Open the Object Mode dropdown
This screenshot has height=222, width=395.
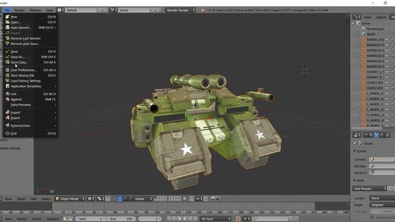(x=70, y=199)
